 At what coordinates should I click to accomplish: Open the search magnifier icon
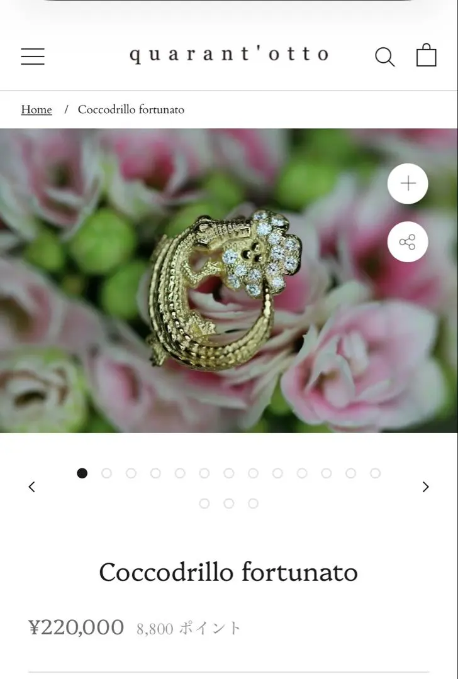coord(385,57)
